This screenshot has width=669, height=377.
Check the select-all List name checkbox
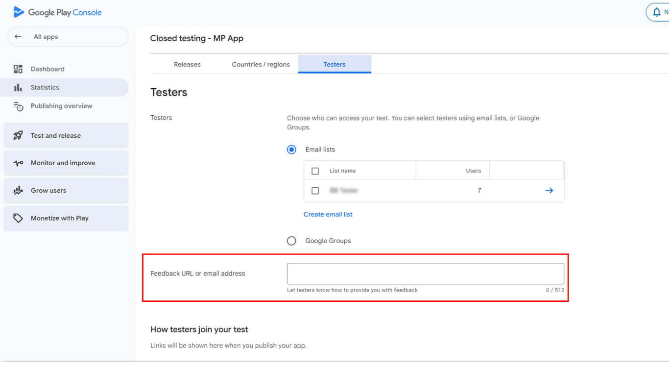click(315, 171)
